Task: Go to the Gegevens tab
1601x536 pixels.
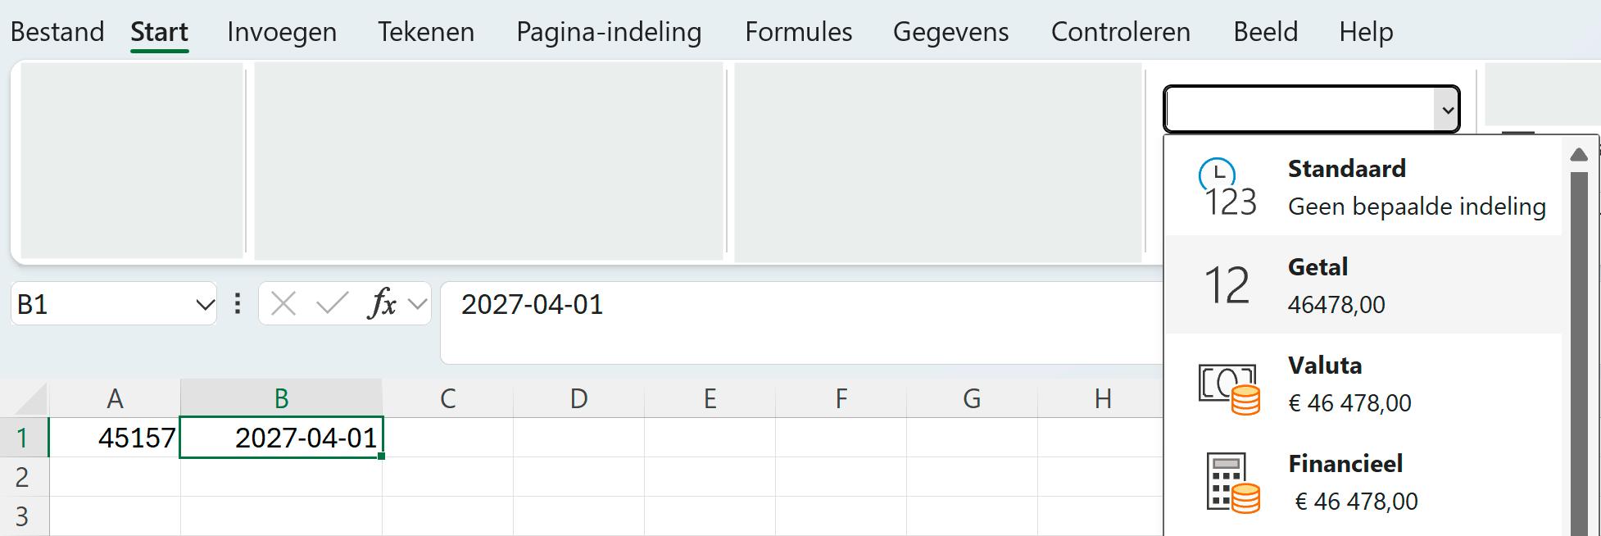Action: tap(950, 32)
